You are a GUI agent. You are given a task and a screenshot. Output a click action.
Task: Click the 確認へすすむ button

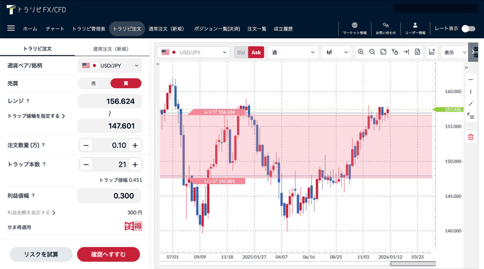pyautogui.click(x=108, y=254)
